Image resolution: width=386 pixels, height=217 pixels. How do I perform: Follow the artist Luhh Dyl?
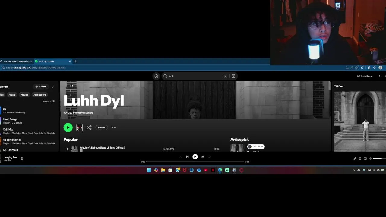(102, 127)
